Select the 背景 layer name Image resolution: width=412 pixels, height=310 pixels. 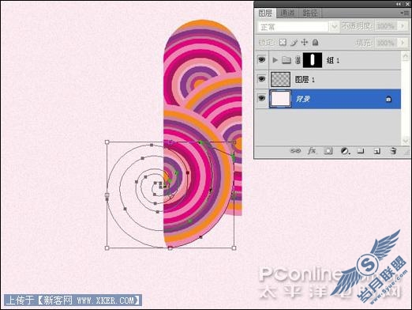coord(302,99)
